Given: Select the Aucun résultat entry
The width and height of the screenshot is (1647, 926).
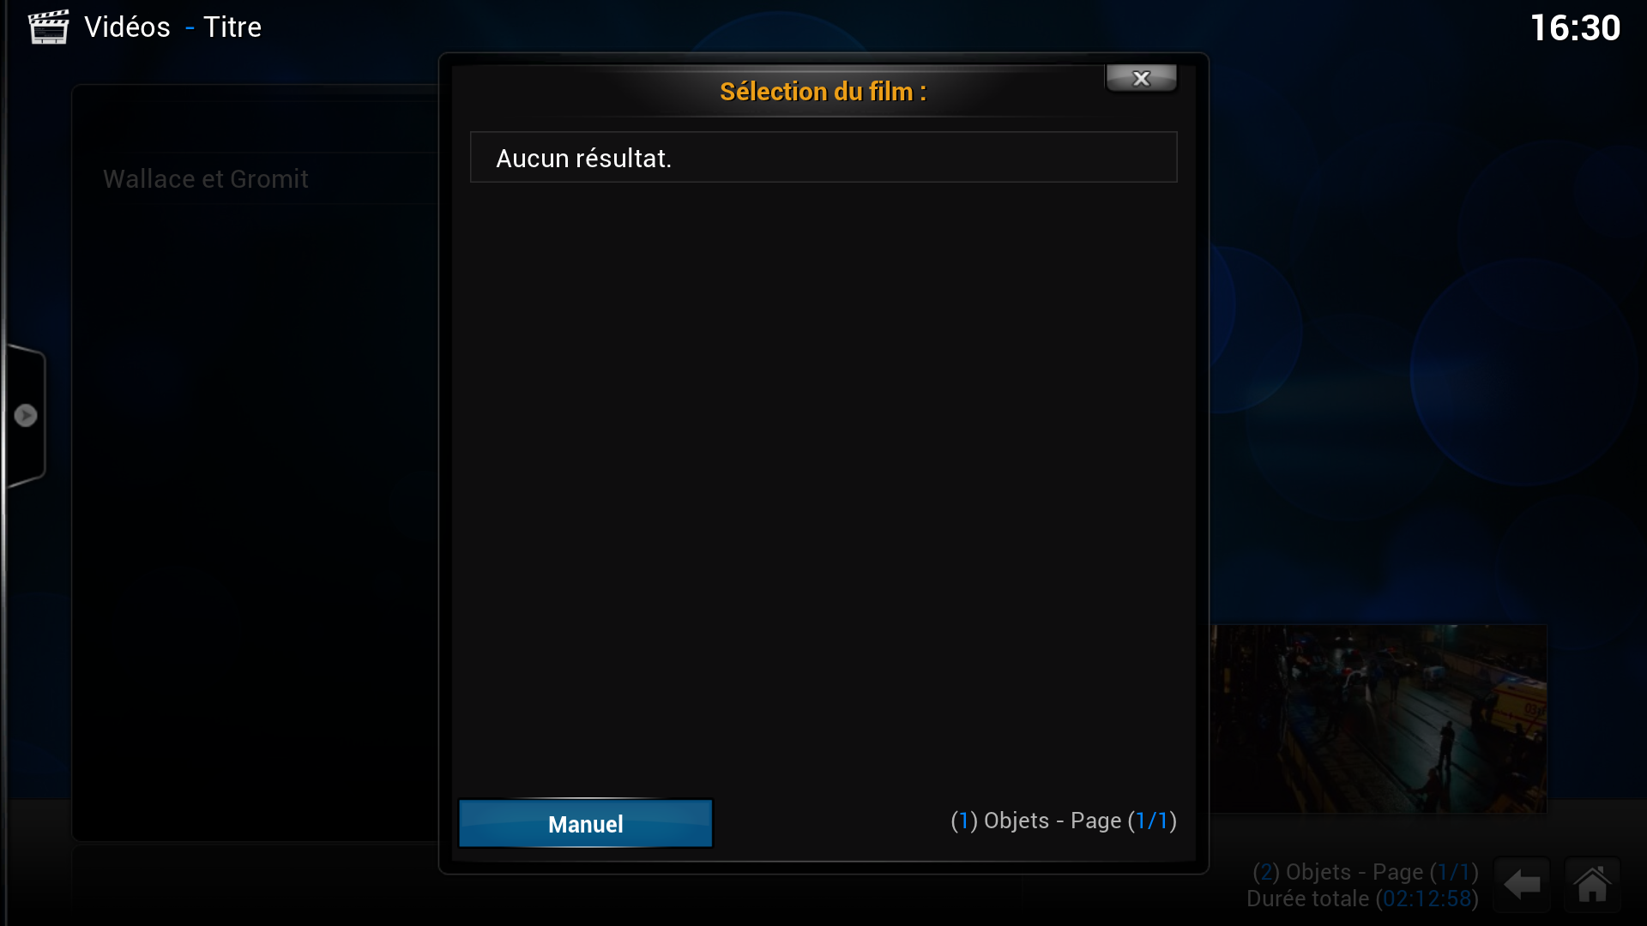Looking at the screenshot, I should point(823,158).
